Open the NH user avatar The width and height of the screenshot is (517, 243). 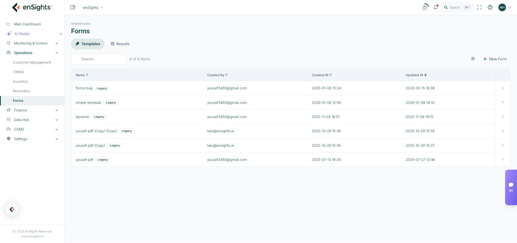[502, 7]
